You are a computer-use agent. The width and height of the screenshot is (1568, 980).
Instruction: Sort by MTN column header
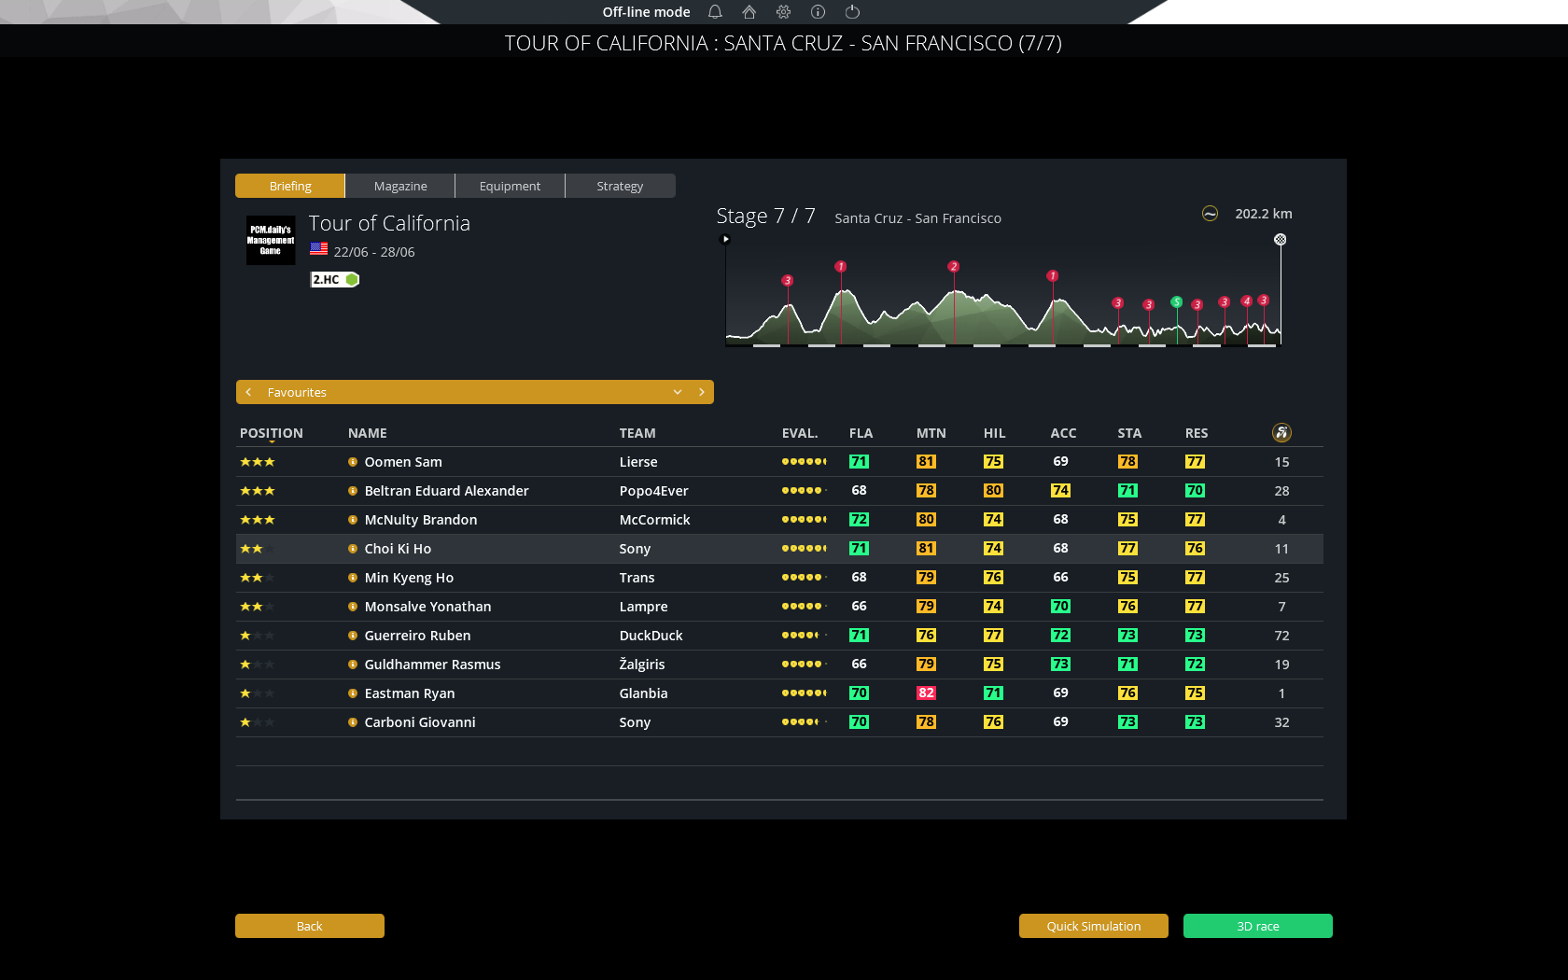tap(931, 433)
